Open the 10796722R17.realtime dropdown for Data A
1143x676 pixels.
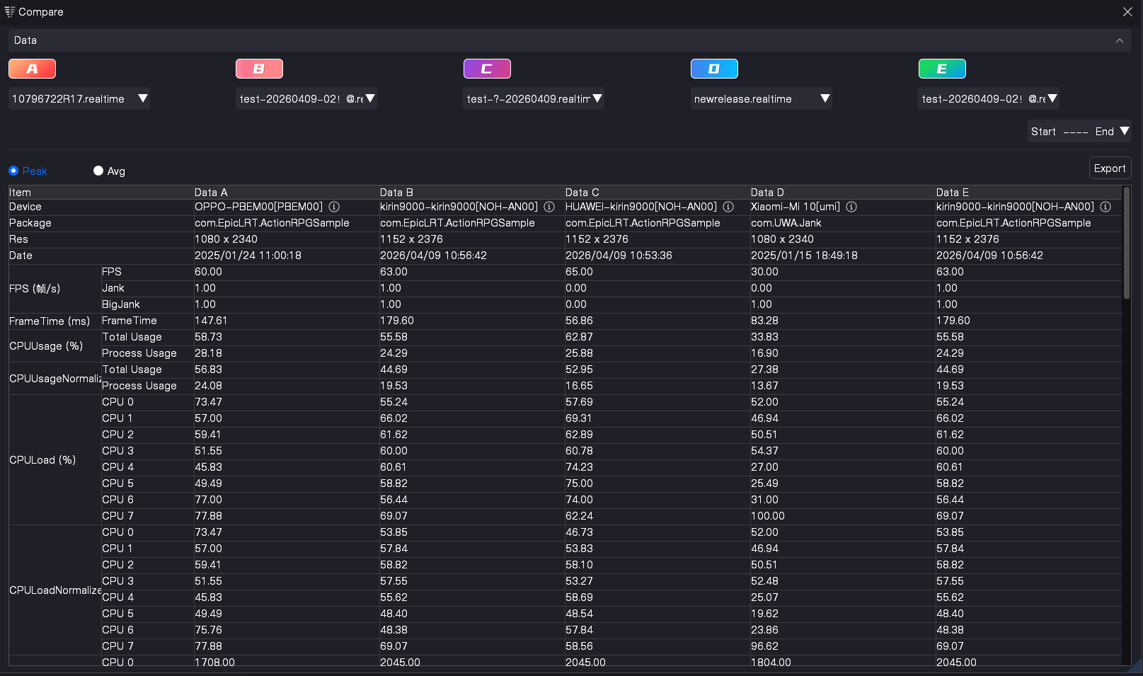coord(79,98)
